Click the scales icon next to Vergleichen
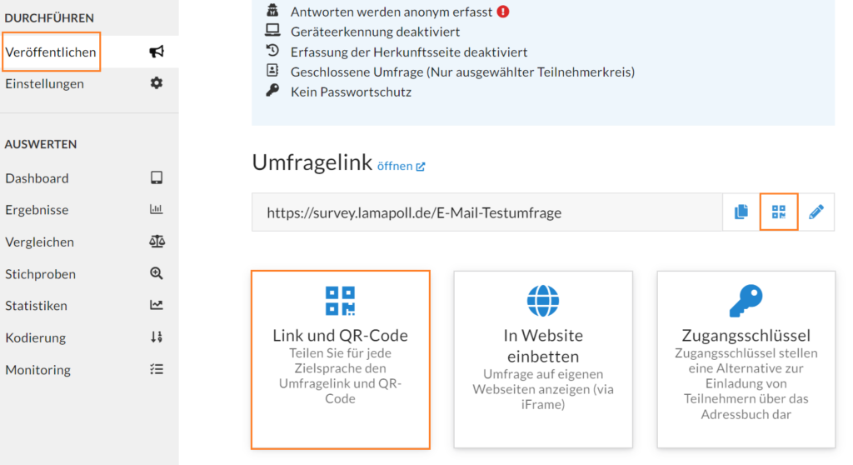This screenshot has width=853, height=465. coord(157,241)
